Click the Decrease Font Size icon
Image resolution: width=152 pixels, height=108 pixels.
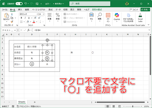click(x=39, y=18)
